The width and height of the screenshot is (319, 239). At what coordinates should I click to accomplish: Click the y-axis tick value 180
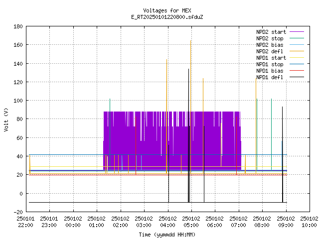coord(18,26)
